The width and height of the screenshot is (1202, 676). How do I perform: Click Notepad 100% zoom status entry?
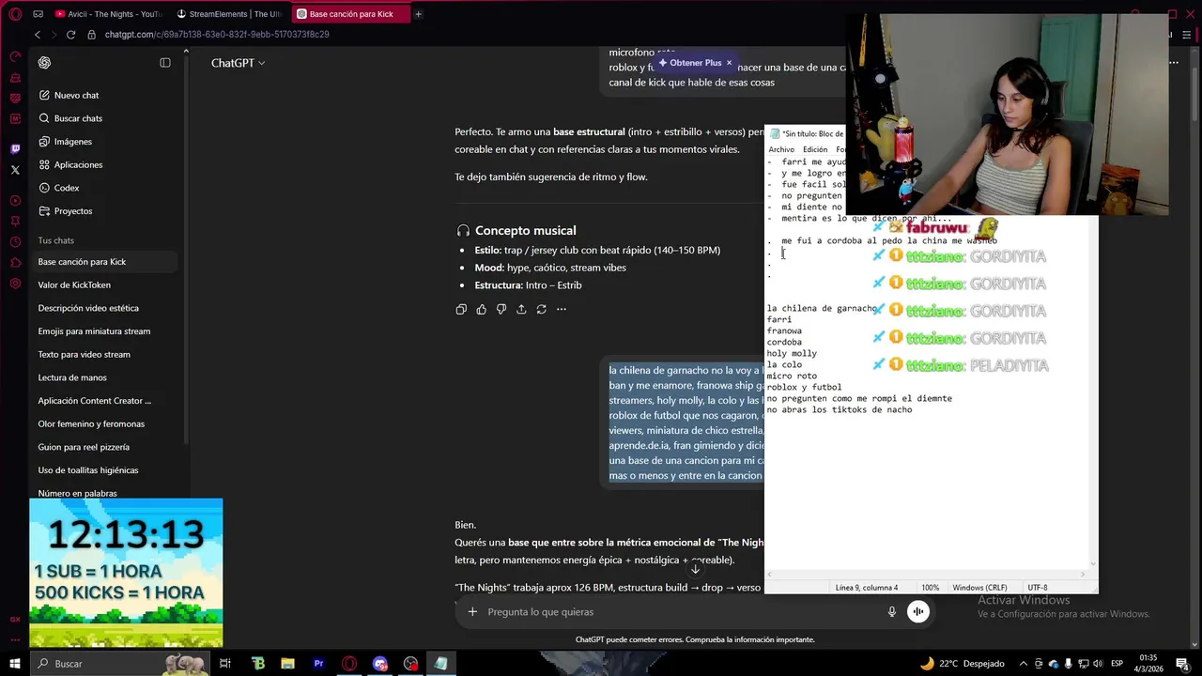(x=930, y=588)
